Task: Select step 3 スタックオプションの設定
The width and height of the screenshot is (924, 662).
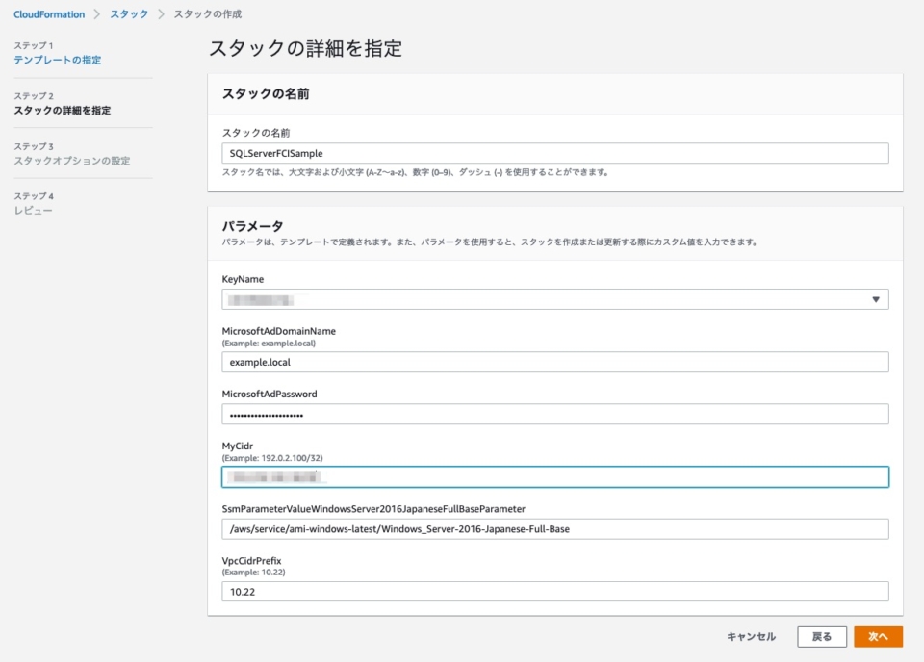Action: pos(72,161)
